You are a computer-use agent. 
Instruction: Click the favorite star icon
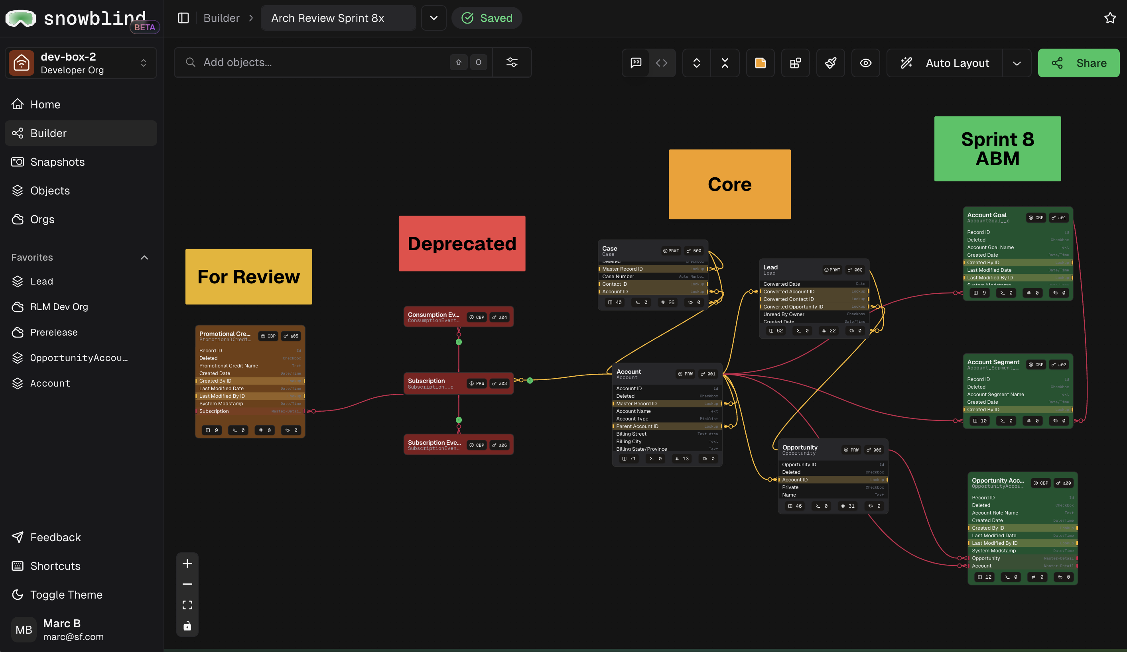point(1109,18)
